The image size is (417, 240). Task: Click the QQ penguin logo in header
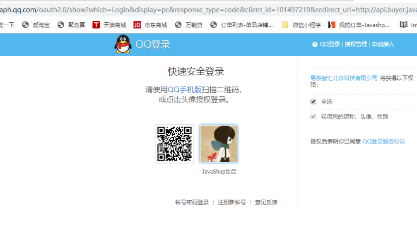tap(123, 44)
